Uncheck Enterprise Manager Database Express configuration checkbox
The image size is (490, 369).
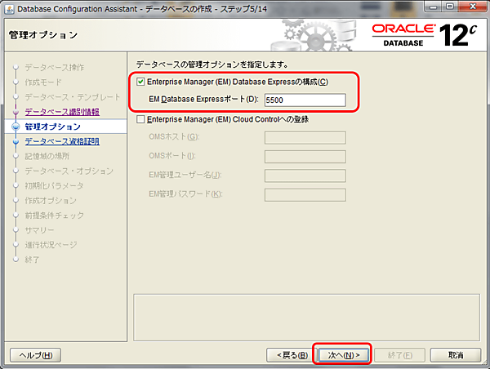[140, 82]
